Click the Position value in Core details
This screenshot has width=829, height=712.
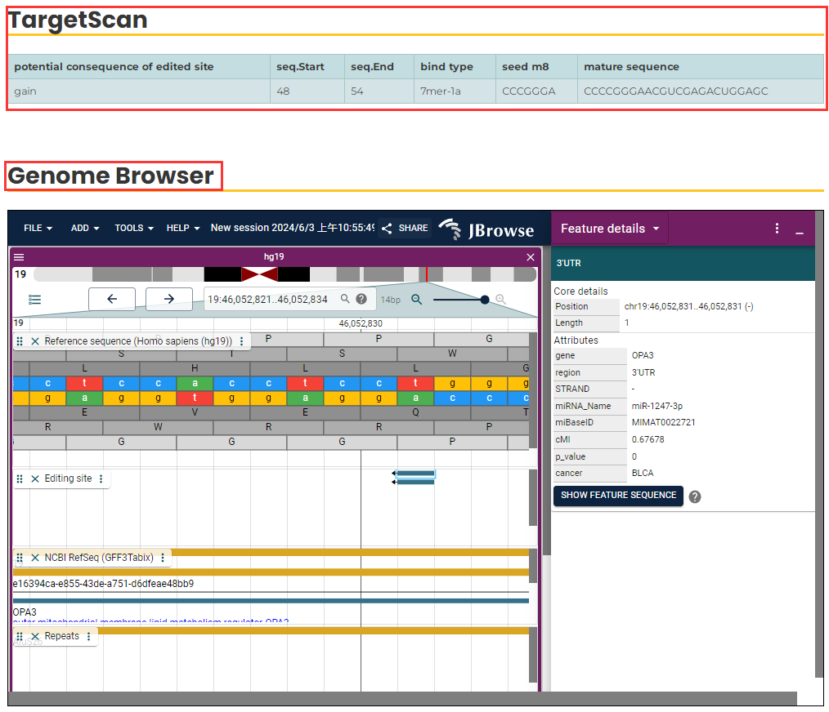click(688, 306)
